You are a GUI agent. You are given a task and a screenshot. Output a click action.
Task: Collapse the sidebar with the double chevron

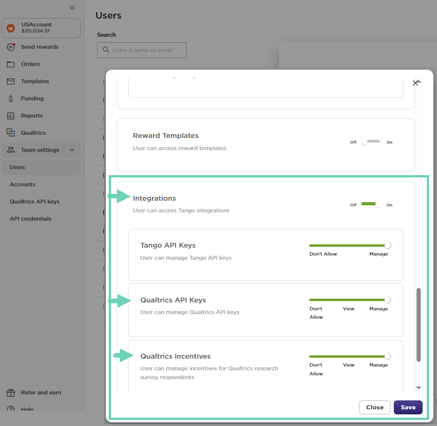[72, 7]
